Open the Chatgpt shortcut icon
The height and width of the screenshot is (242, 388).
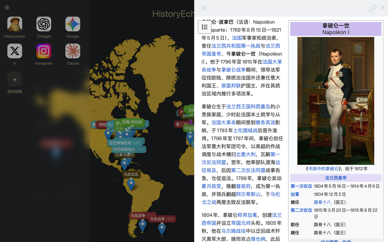tap(44, 24)
